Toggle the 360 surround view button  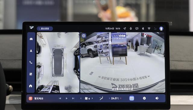click(131, 98)
